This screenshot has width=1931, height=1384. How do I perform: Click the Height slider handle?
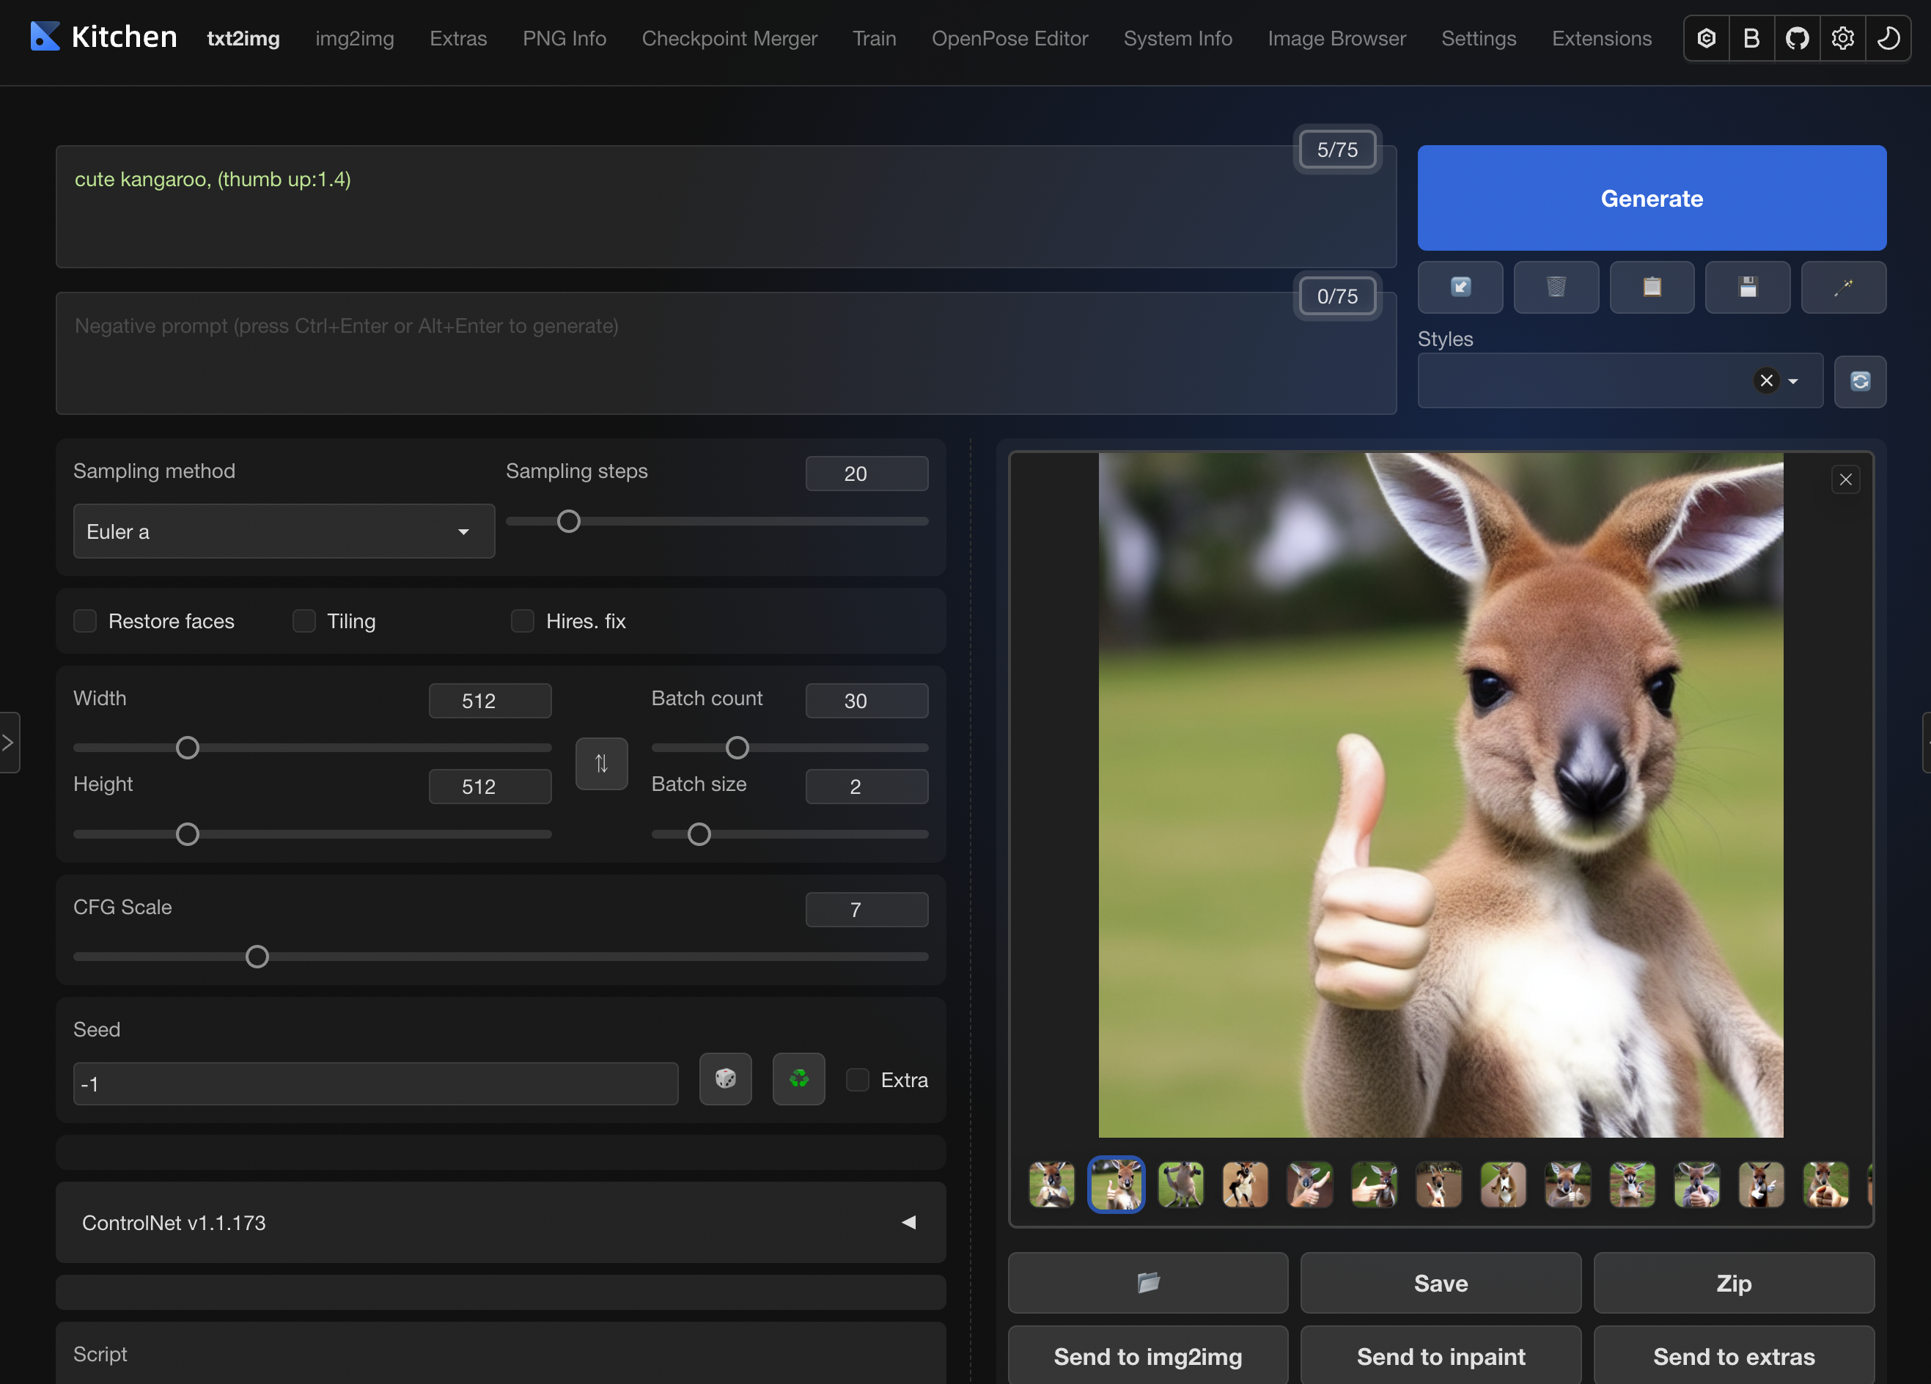(x=188, y=834)
